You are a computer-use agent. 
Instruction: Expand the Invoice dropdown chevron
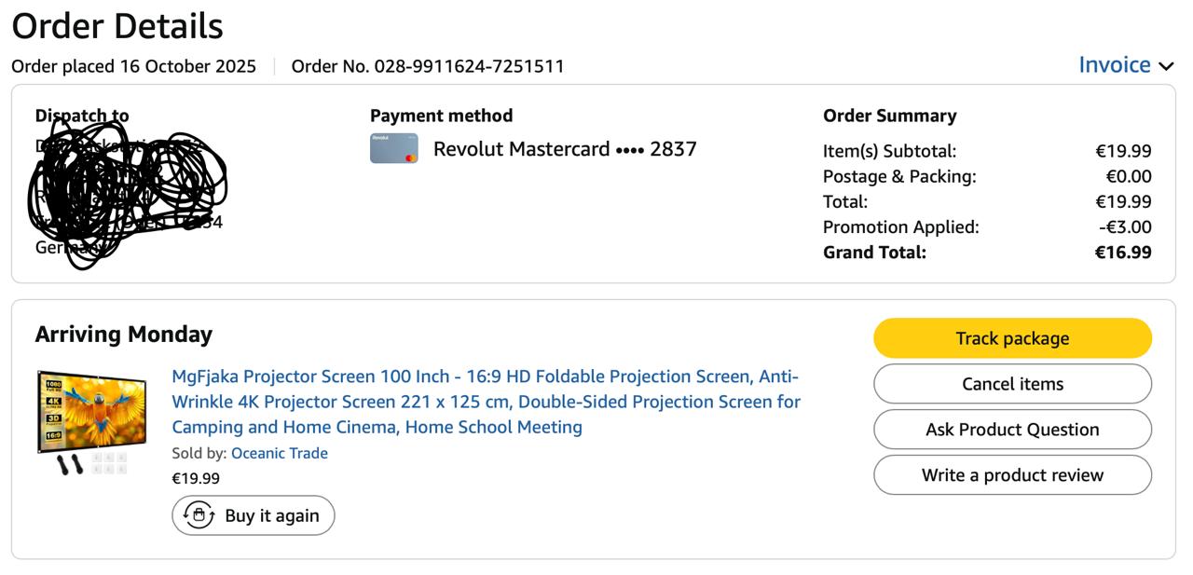click(1166, 66)
